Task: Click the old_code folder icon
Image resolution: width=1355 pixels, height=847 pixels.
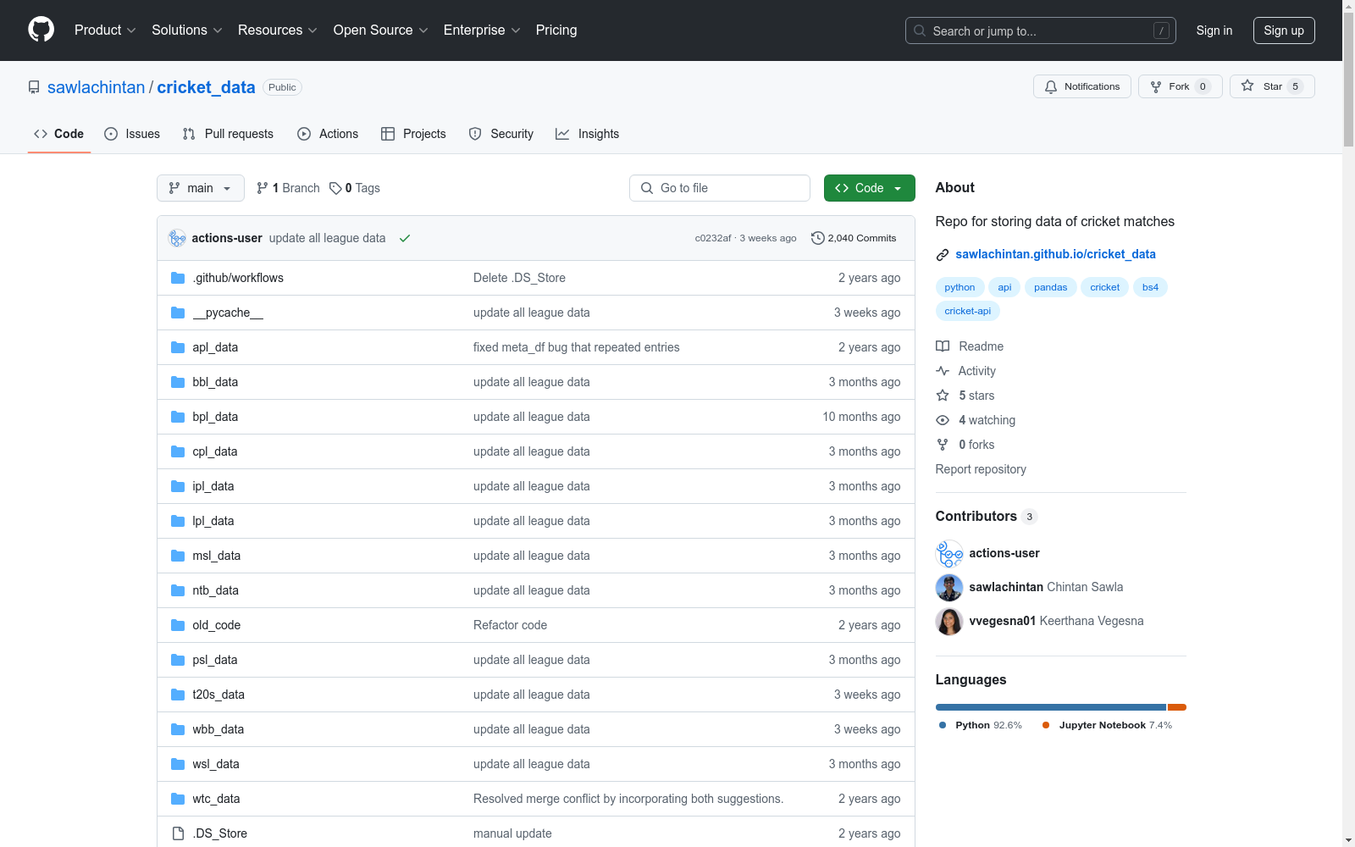Action: pyautogui.click(x=178, y=625)
